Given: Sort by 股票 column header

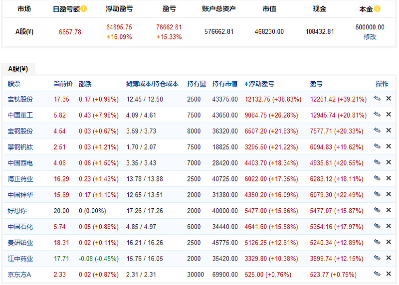Looking at the screenshot, I should pyautogui.click(x=14, y=84).
